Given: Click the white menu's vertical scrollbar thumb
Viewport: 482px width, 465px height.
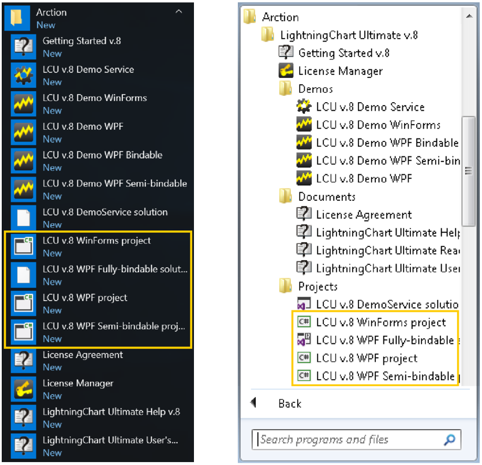Looking at the screenshot, I should click(469, 171).
